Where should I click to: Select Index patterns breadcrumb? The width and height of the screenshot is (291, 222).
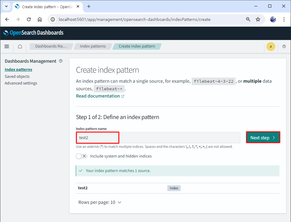point(93,46)
